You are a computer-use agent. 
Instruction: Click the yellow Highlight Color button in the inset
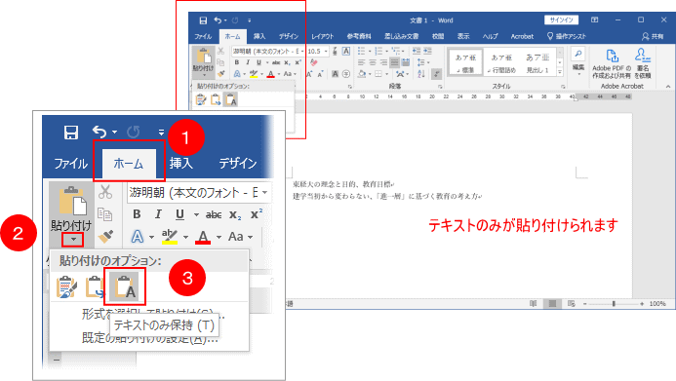tap(170, 237)
